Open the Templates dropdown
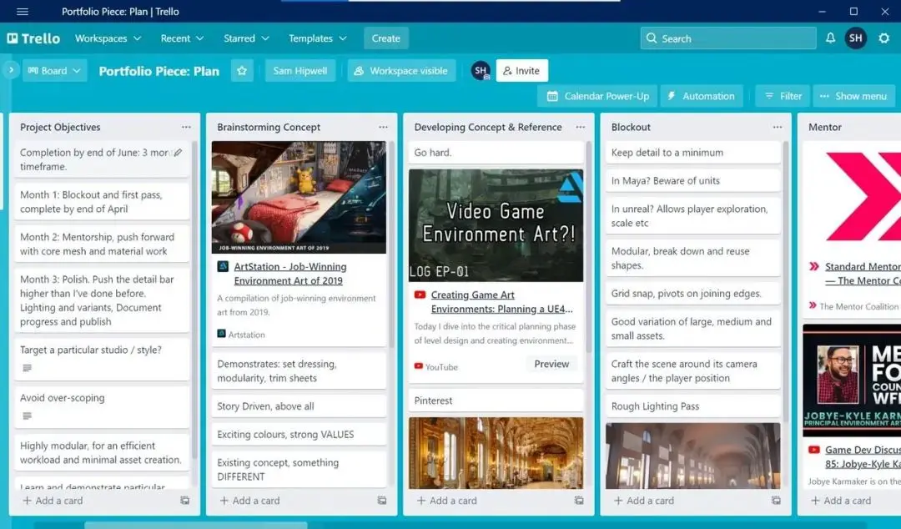The image size is (901, 529). [317, 38]
